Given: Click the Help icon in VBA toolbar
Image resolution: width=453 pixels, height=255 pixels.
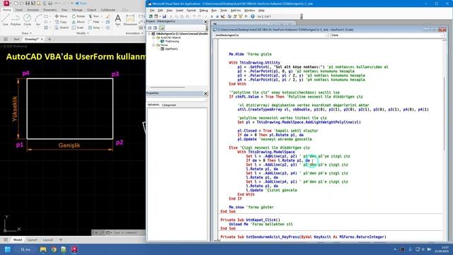Looking at the screenshot, I should (x=253, y=16).
